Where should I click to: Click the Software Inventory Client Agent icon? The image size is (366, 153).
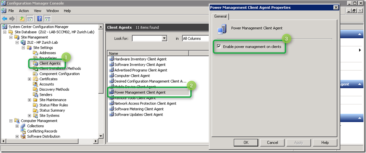111,65
